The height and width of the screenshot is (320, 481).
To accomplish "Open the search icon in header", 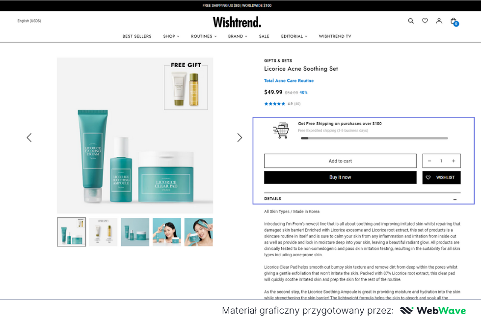I will point(411,21).
